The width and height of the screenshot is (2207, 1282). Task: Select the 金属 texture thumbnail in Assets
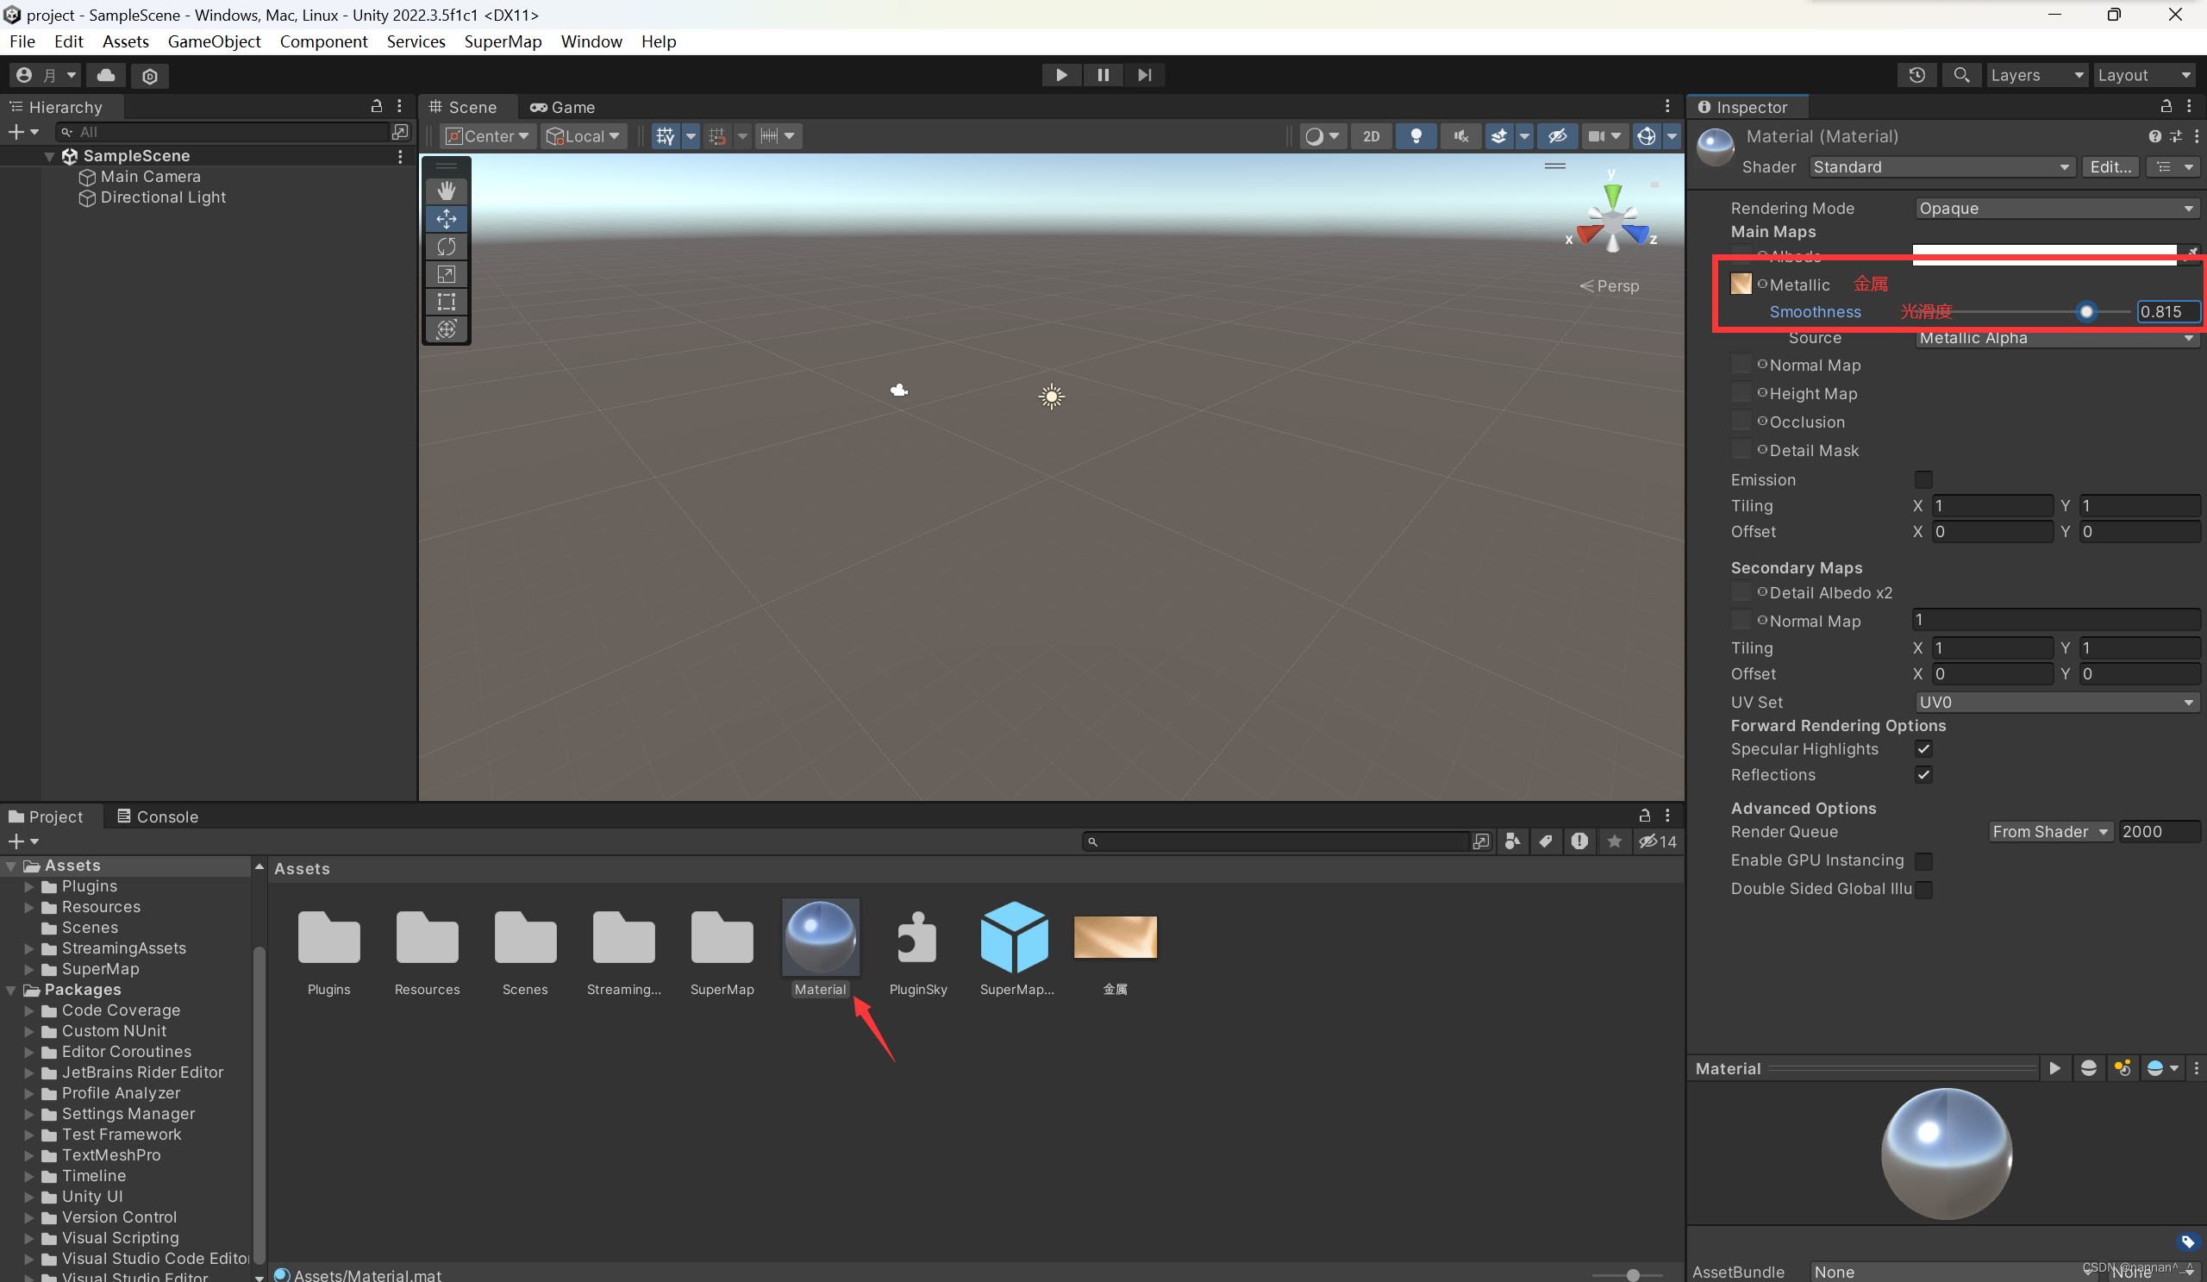click(x=1115, y=937)
